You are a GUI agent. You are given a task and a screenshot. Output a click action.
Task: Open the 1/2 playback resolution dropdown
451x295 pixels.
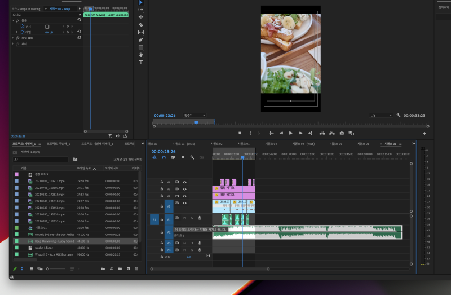(x=381, y=115)
